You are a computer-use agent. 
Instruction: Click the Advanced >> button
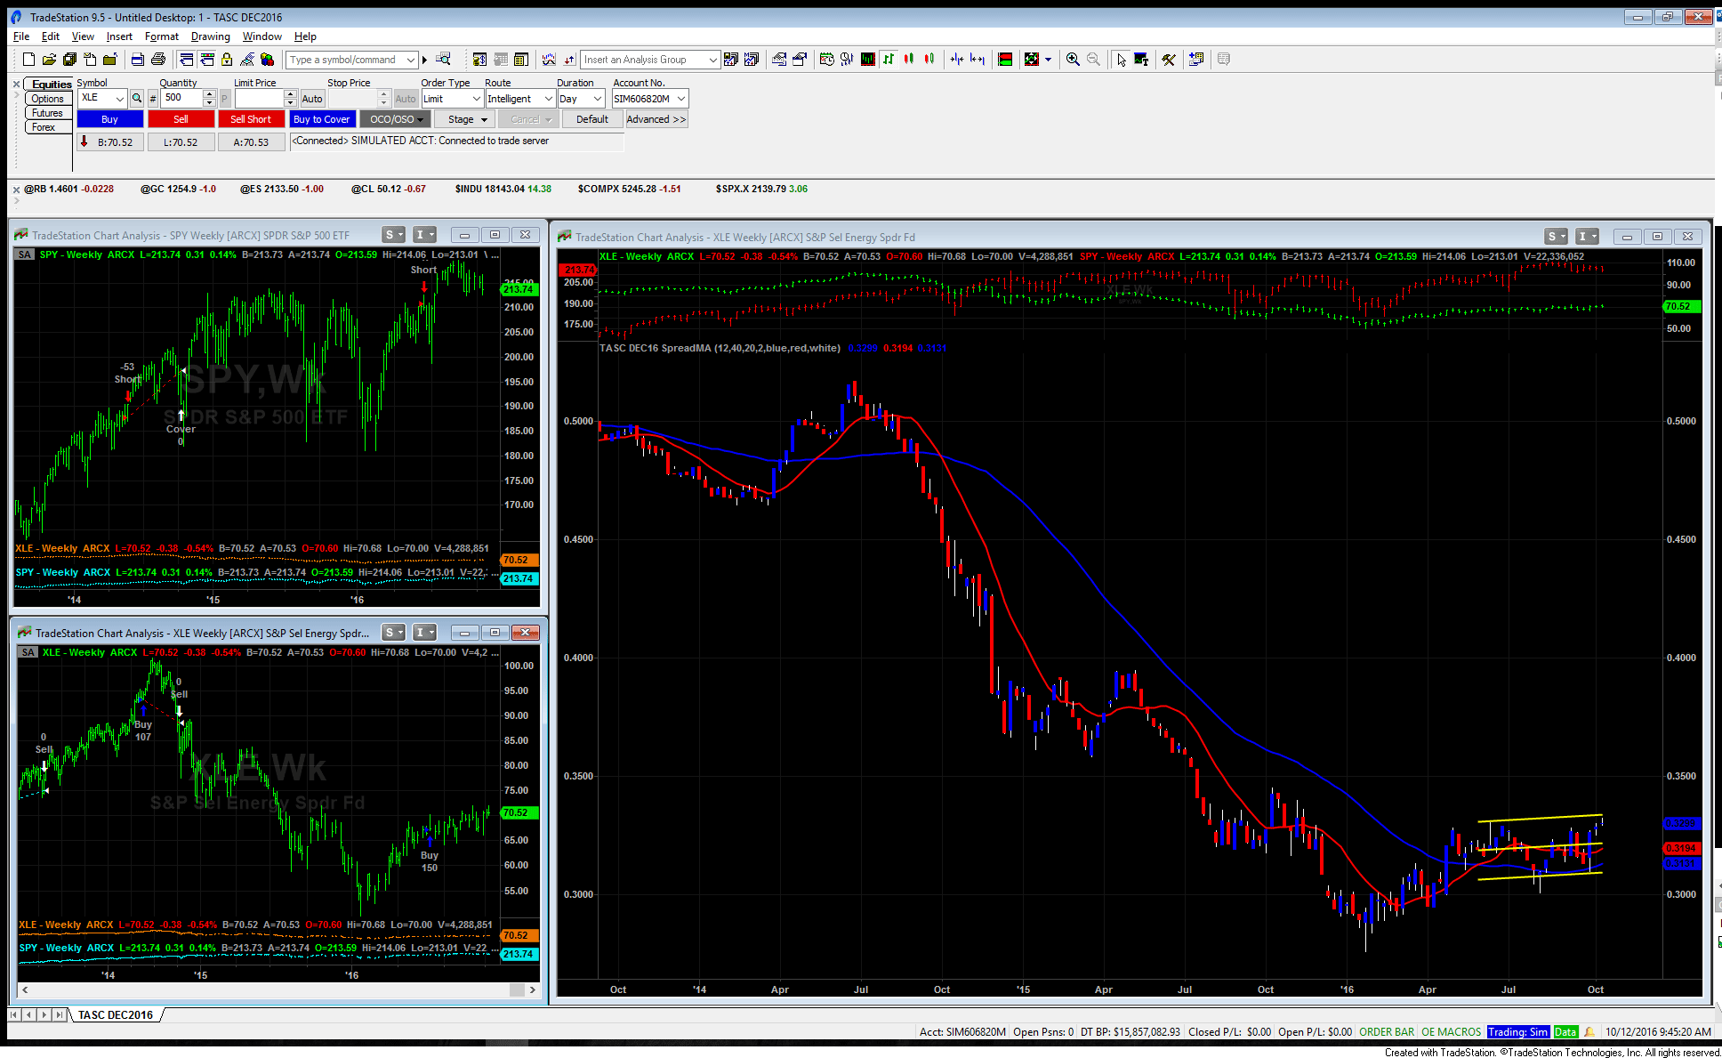[656, 119]
